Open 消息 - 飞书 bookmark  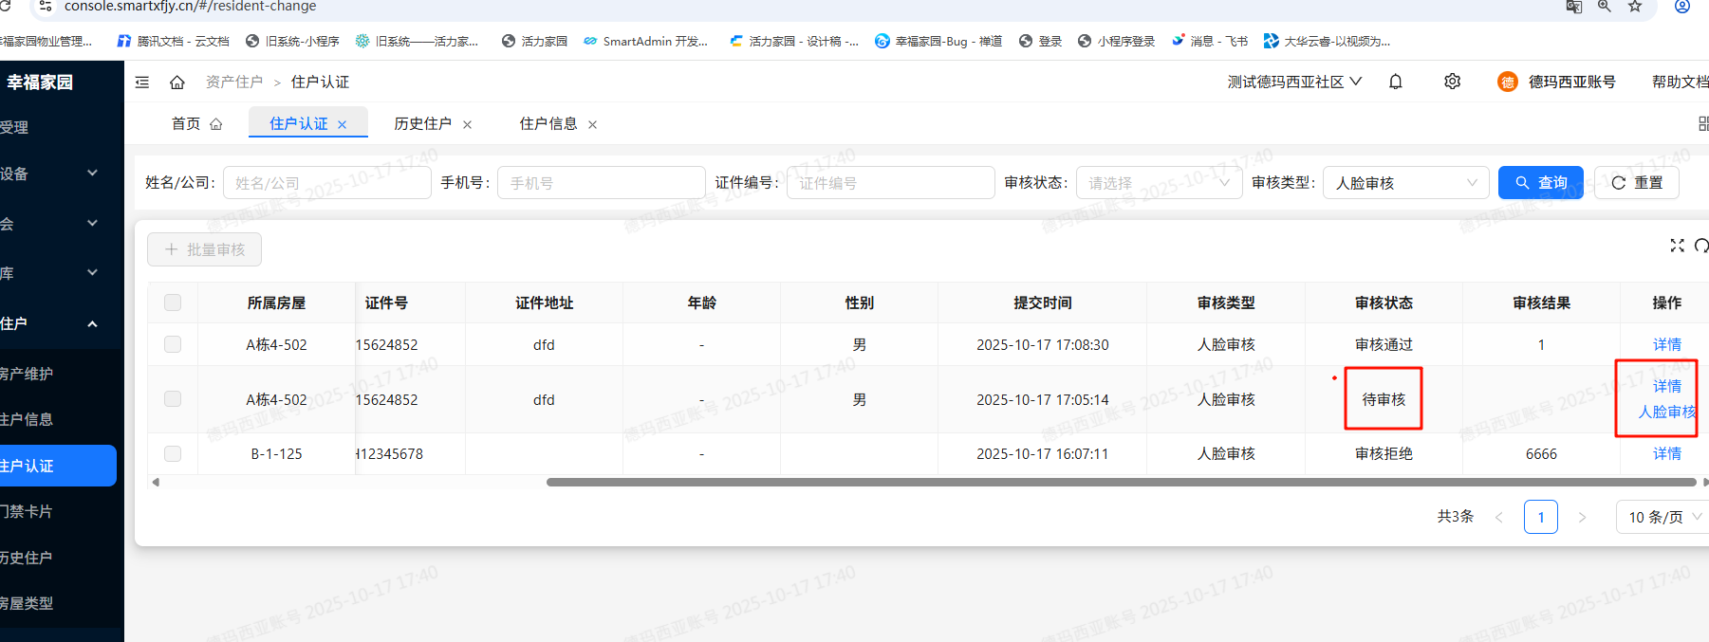(x=1210, y=41)
